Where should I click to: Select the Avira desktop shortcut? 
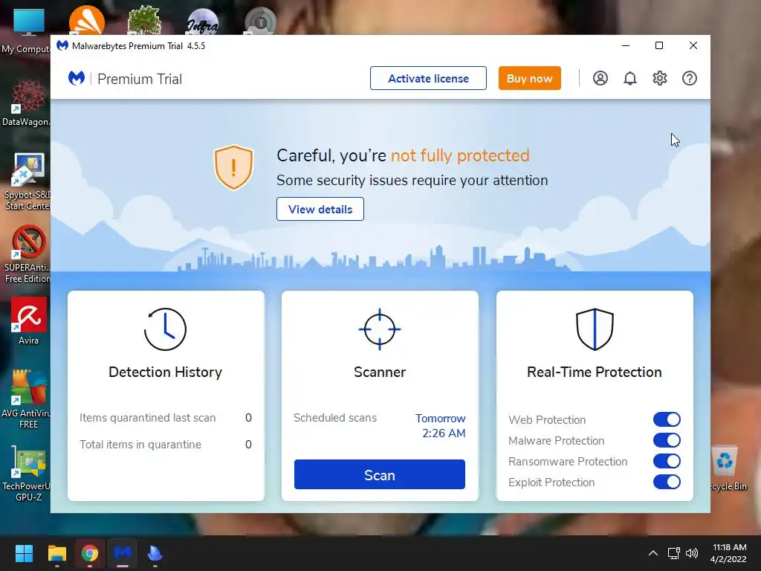[x=28, y=321]
